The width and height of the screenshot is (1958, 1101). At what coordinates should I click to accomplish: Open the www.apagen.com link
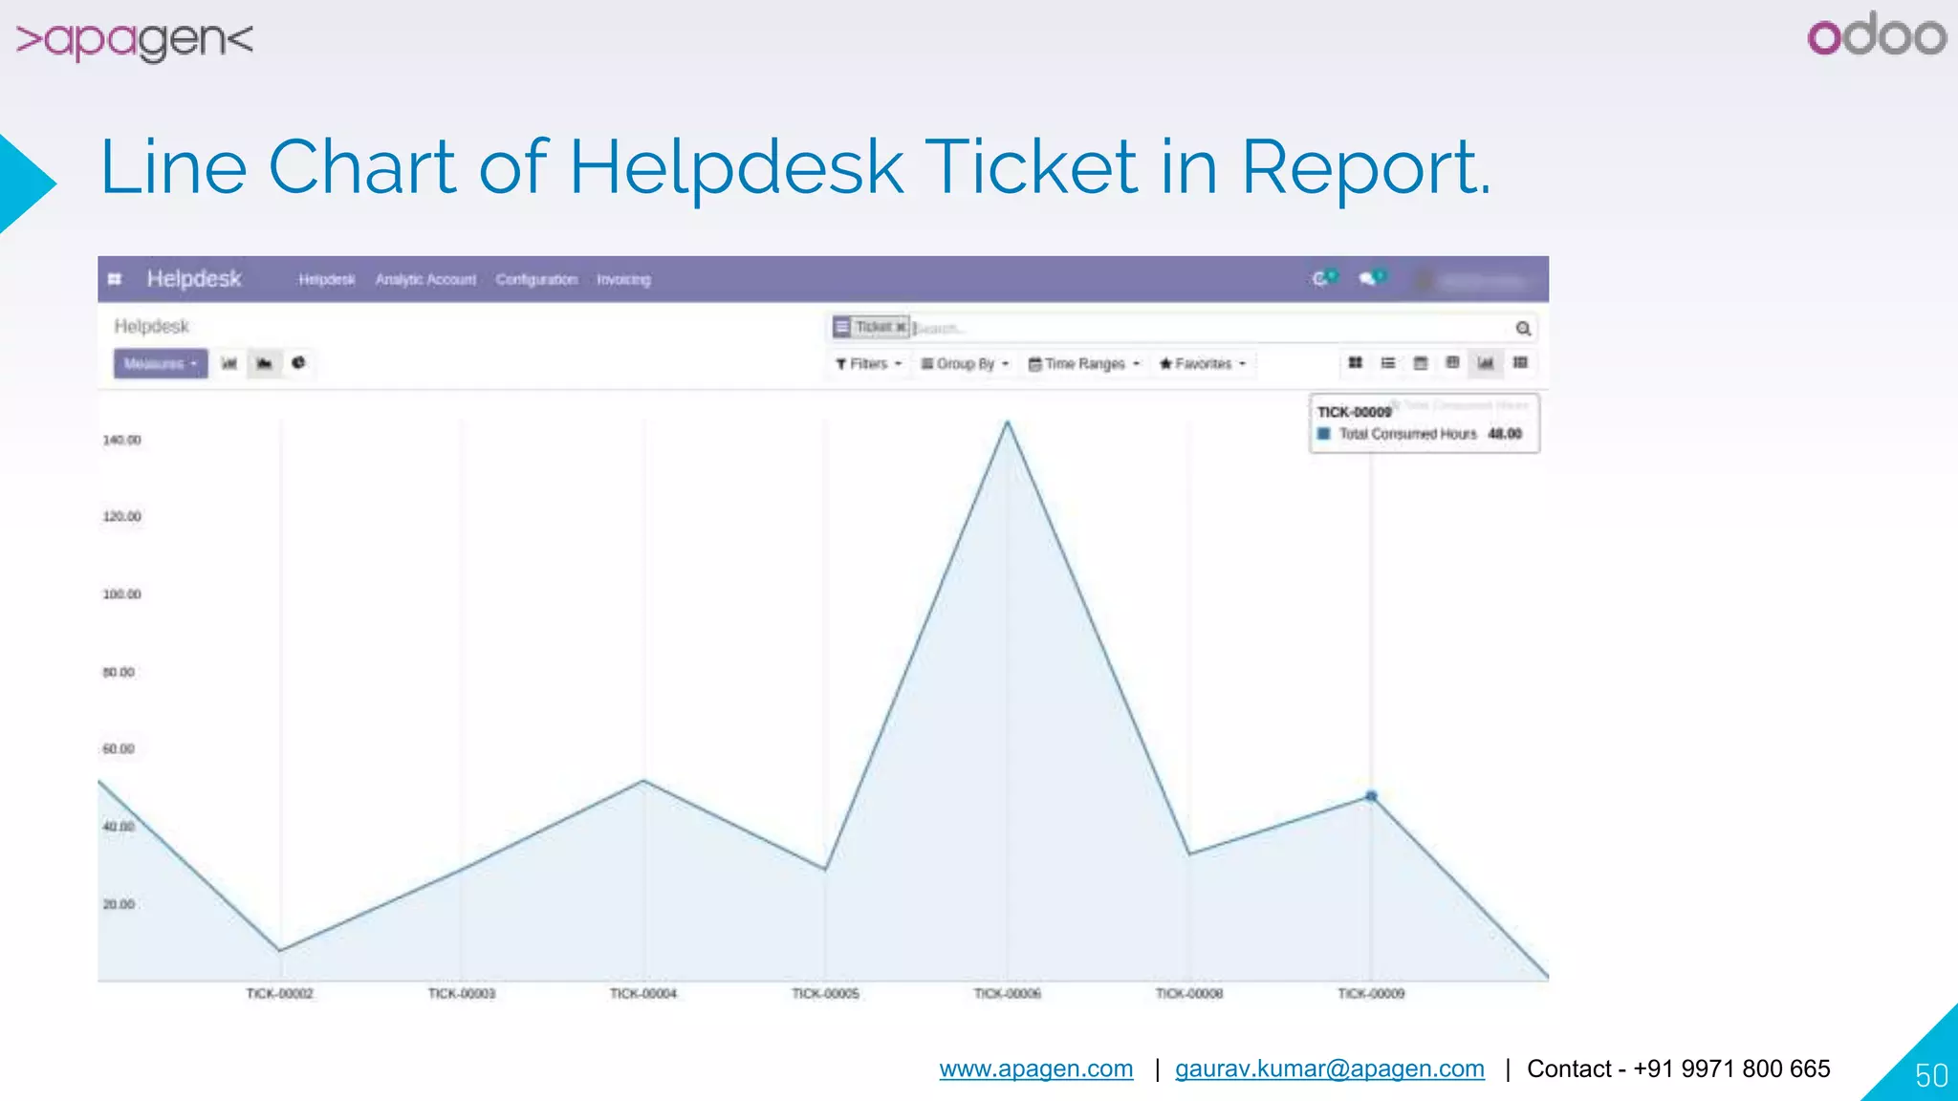(1036, 1069)
